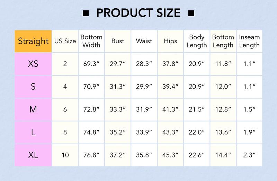Click the orange Straight header cell
The image size is (277, 181).
(x=33, y=41)
